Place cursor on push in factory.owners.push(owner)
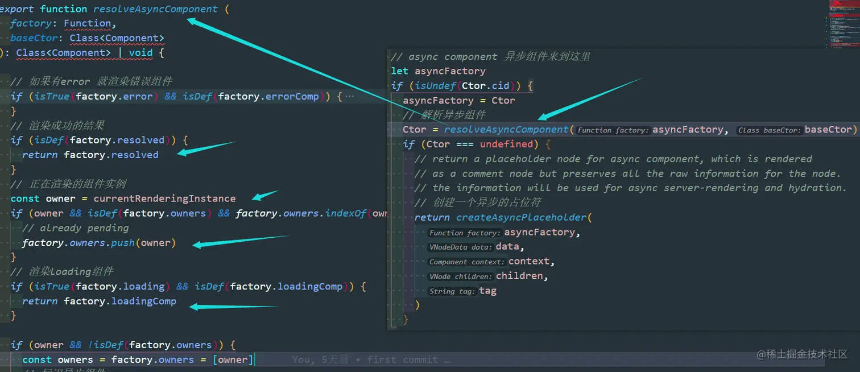Image resolution: width=860 pixels, height=372 pixels. click(123, 243)
